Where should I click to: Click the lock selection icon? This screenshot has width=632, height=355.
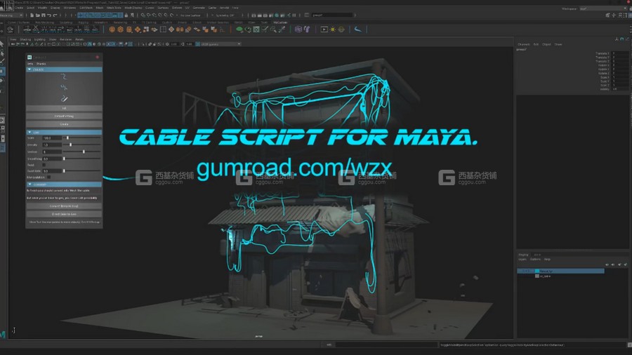click(x=126, y=15)
